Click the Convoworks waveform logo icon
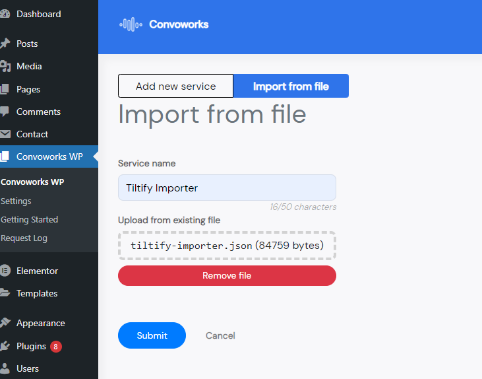This screenshot has width=482, height=379. pos(131,24)
